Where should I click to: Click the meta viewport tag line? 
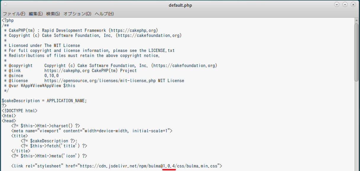[x=92, y=131]
